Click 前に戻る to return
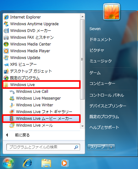The width and height of the screenshot is (138, 169). pos(22,135)
